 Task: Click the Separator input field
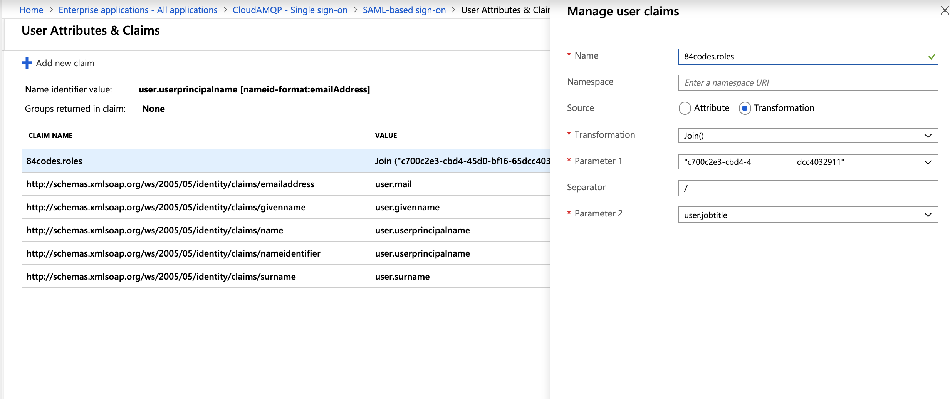[808, 188]
